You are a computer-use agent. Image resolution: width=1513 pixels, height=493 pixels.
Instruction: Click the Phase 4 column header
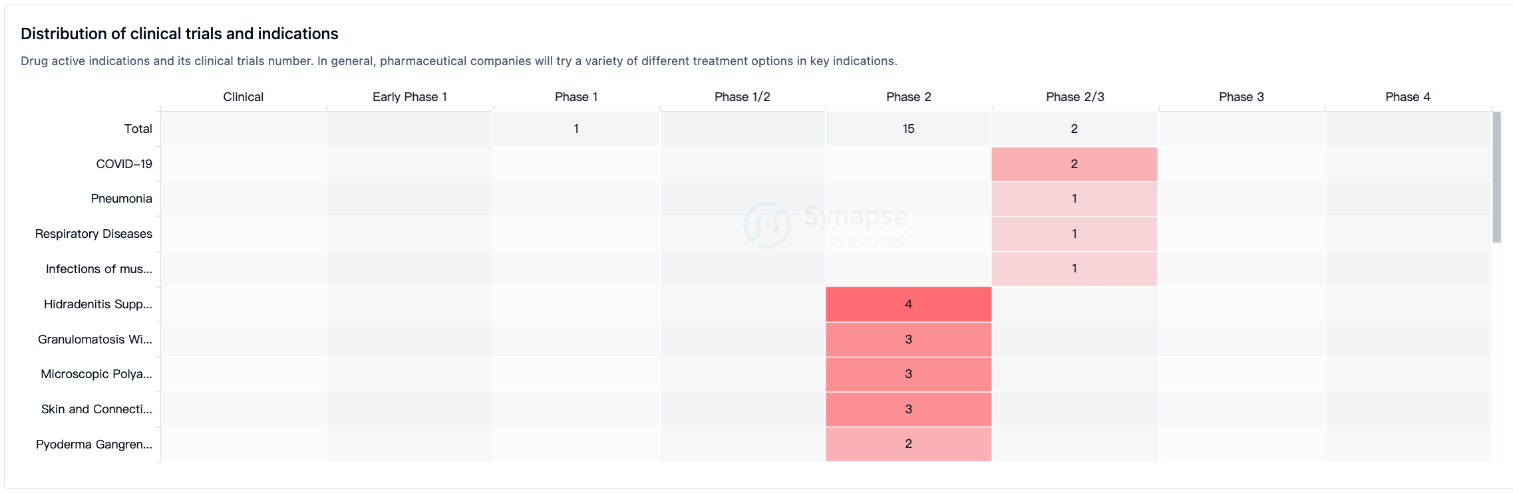point(1407,97)
